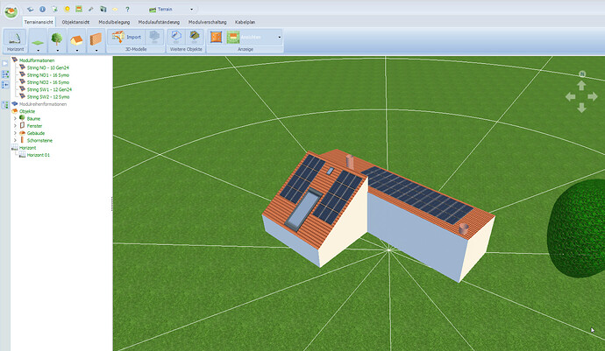
Task: Expand the Schornsteine tree node
Action: click(15, 141)
